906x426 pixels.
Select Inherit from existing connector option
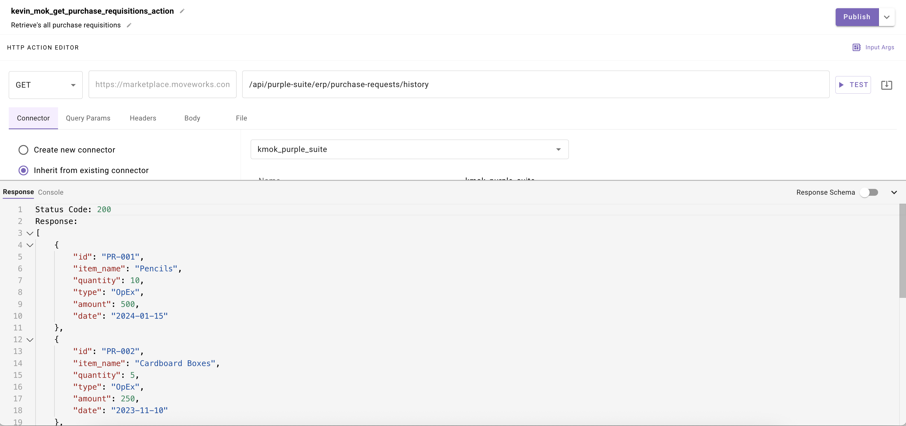click(x=23, y=171)
